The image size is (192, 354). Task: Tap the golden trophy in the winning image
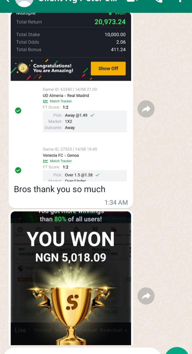[72, 310]
